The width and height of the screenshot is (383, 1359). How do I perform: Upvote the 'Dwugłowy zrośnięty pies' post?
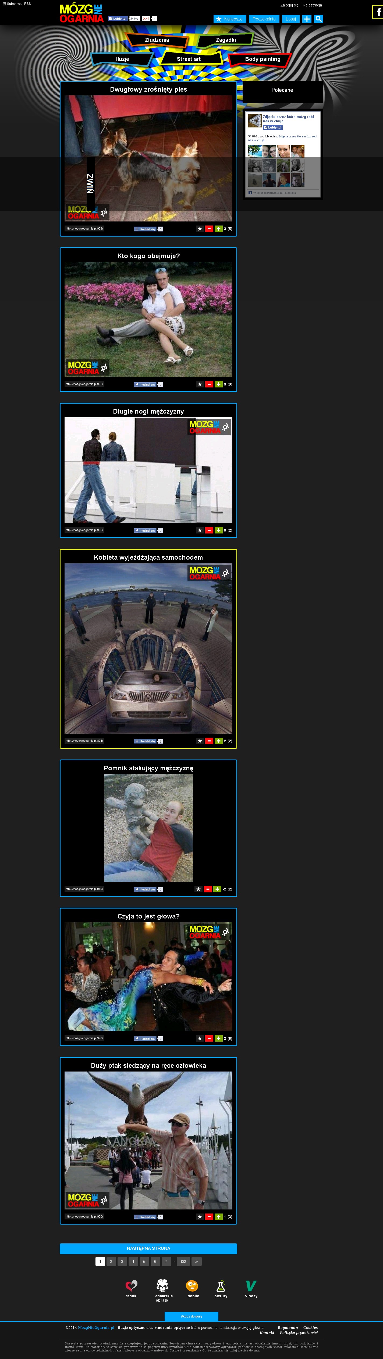(219, 229)
